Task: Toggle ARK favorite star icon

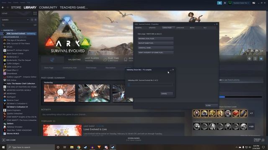Action: [261, 59]
